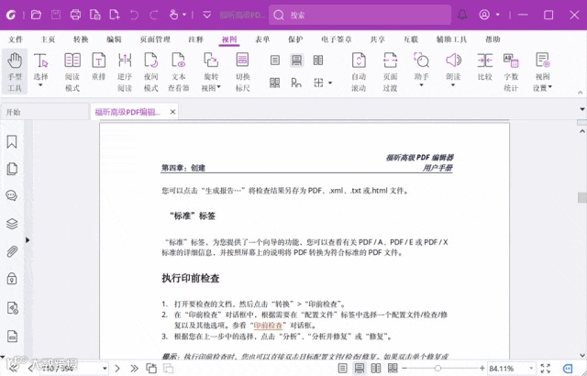Open the Pages thumbnail panel

click(12, 169)
